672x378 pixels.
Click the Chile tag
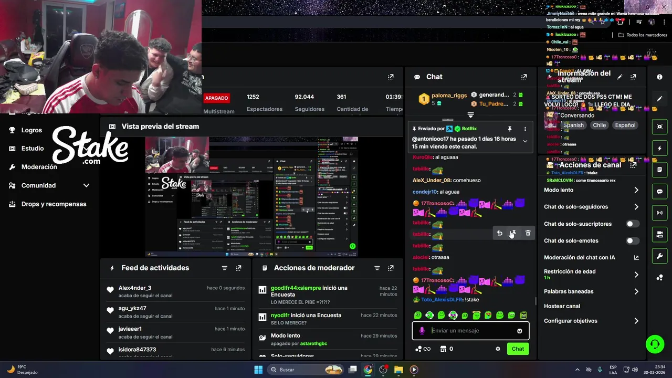[x=599, y=125]
